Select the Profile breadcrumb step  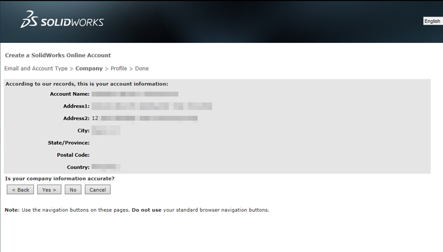coord(119,69)
